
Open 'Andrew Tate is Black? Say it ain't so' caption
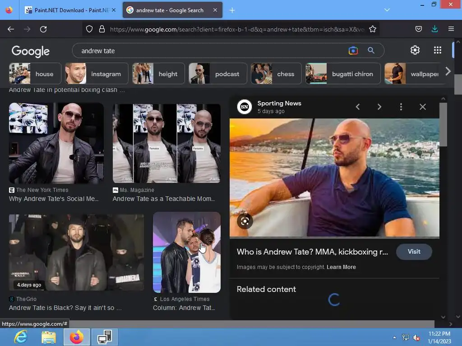click(x=65, y=308)
